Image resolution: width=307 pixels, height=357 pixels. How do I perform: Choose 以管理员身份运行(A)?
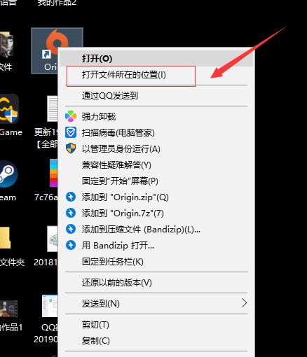click(156, 149)
